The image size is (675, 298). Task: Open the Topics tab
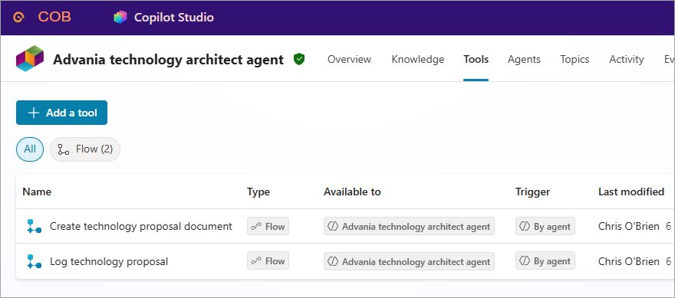pyautogui.click(x=575, y=59)
